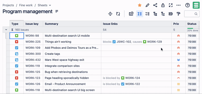Toggle the sigma totals toolbar icon
Screen dimensions: 202x94
[140, 14]
